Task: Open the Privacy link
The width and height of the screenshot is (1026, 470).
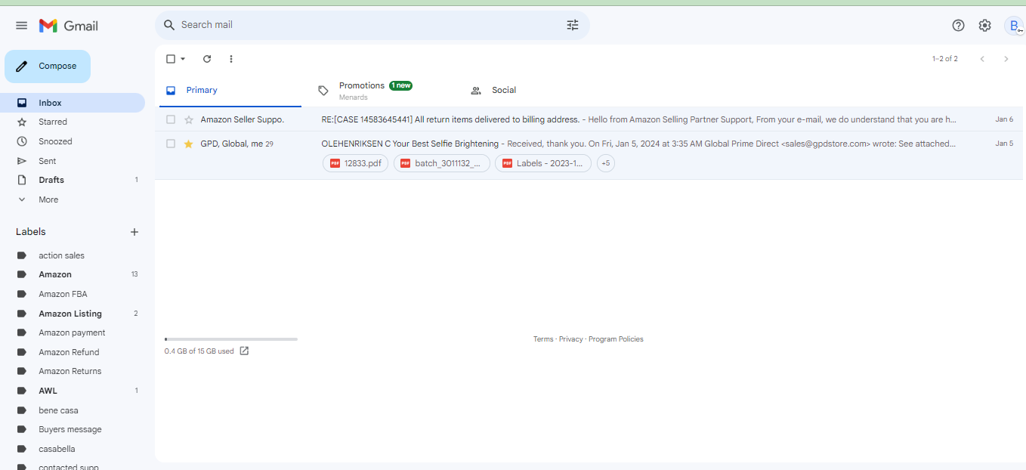Action: click(571, 339)
